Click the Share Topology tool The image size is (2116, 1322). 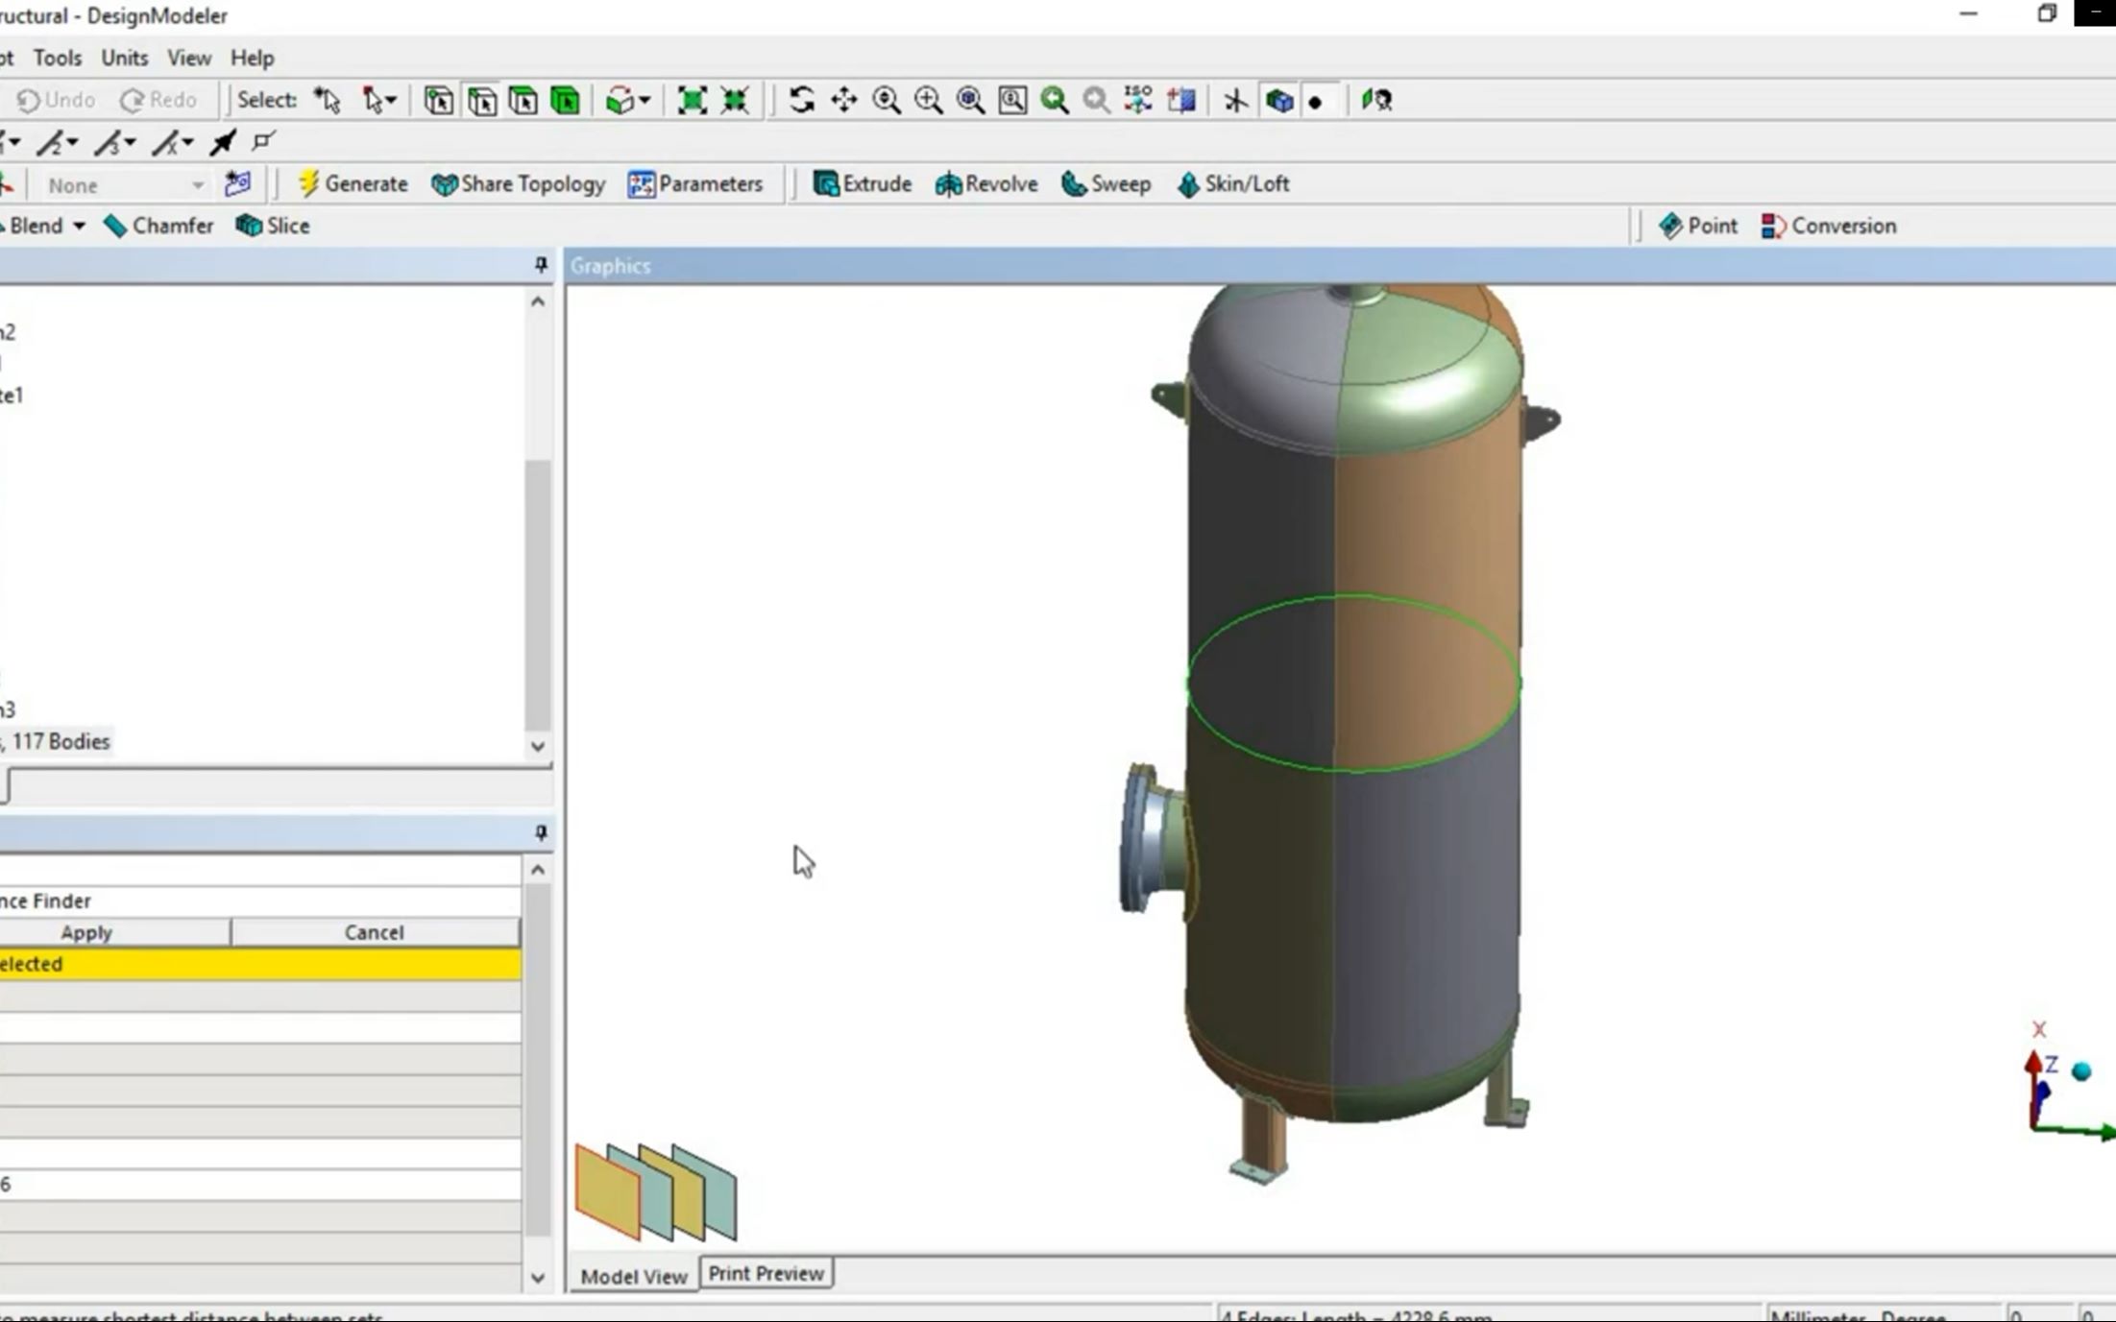[519, 183]
